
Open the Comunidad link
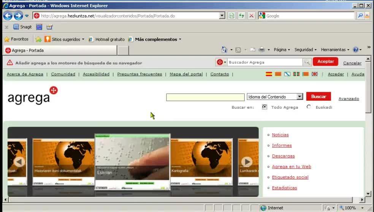[x=63, y=74]
